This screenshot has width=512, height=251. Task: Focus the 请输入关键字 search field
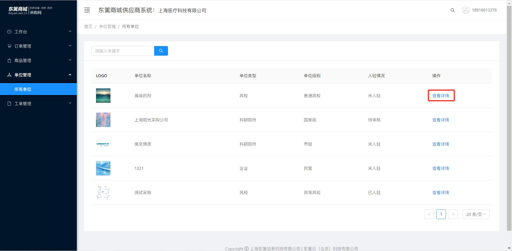coord(123,51)
